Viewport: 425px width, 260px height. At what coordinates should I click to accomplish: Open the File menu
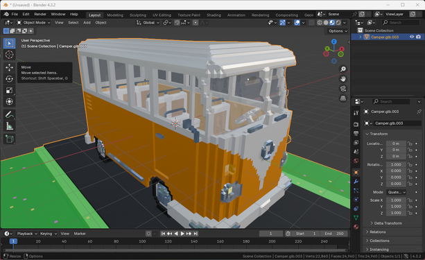coord(15,14)
